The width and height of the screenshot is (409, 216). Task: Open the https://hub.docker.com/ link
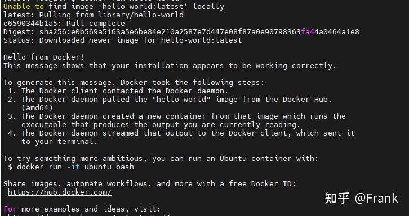tap(60, 192)
